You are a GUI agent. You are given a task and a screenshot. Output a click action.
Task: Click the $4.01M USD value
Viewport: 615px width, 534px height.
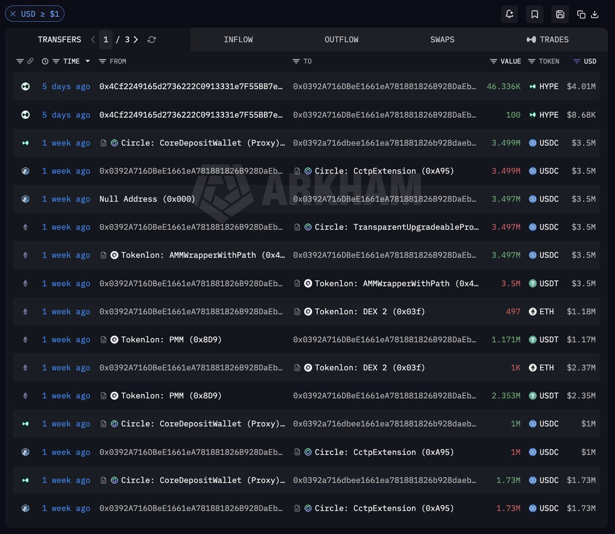pos(581,87)
